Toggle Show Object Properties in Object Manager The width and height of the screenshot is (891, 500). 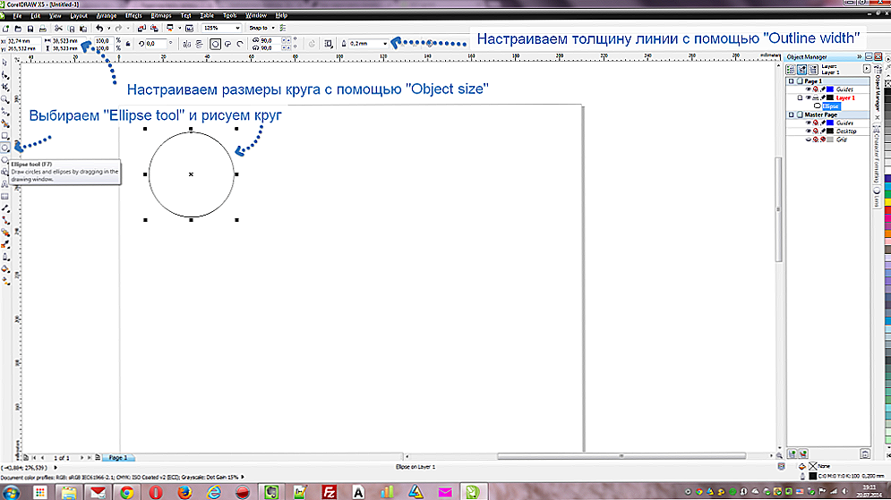791,69
